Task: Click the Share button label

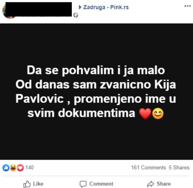Action: pos(164,184)
